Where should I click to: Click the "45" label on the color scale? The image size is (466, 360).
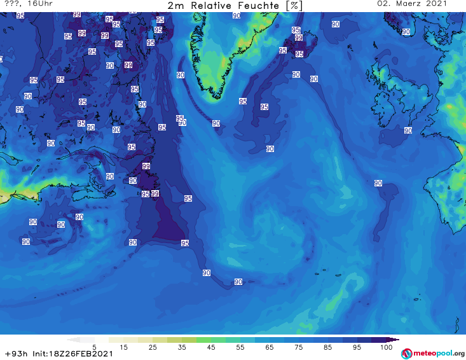click(x=211, y=347)
